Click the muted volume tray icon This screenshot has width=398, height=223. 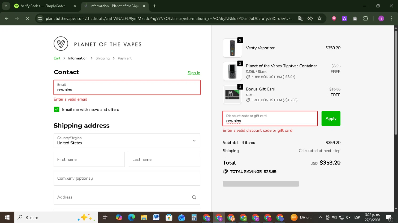coord(348,217)
